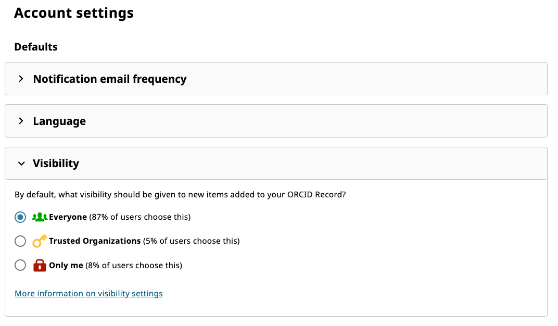The width and height of the screenshot is (558, 326).
Task: Select the Everyone radio button
Action: pyautogui.click(x=20, y=217)
